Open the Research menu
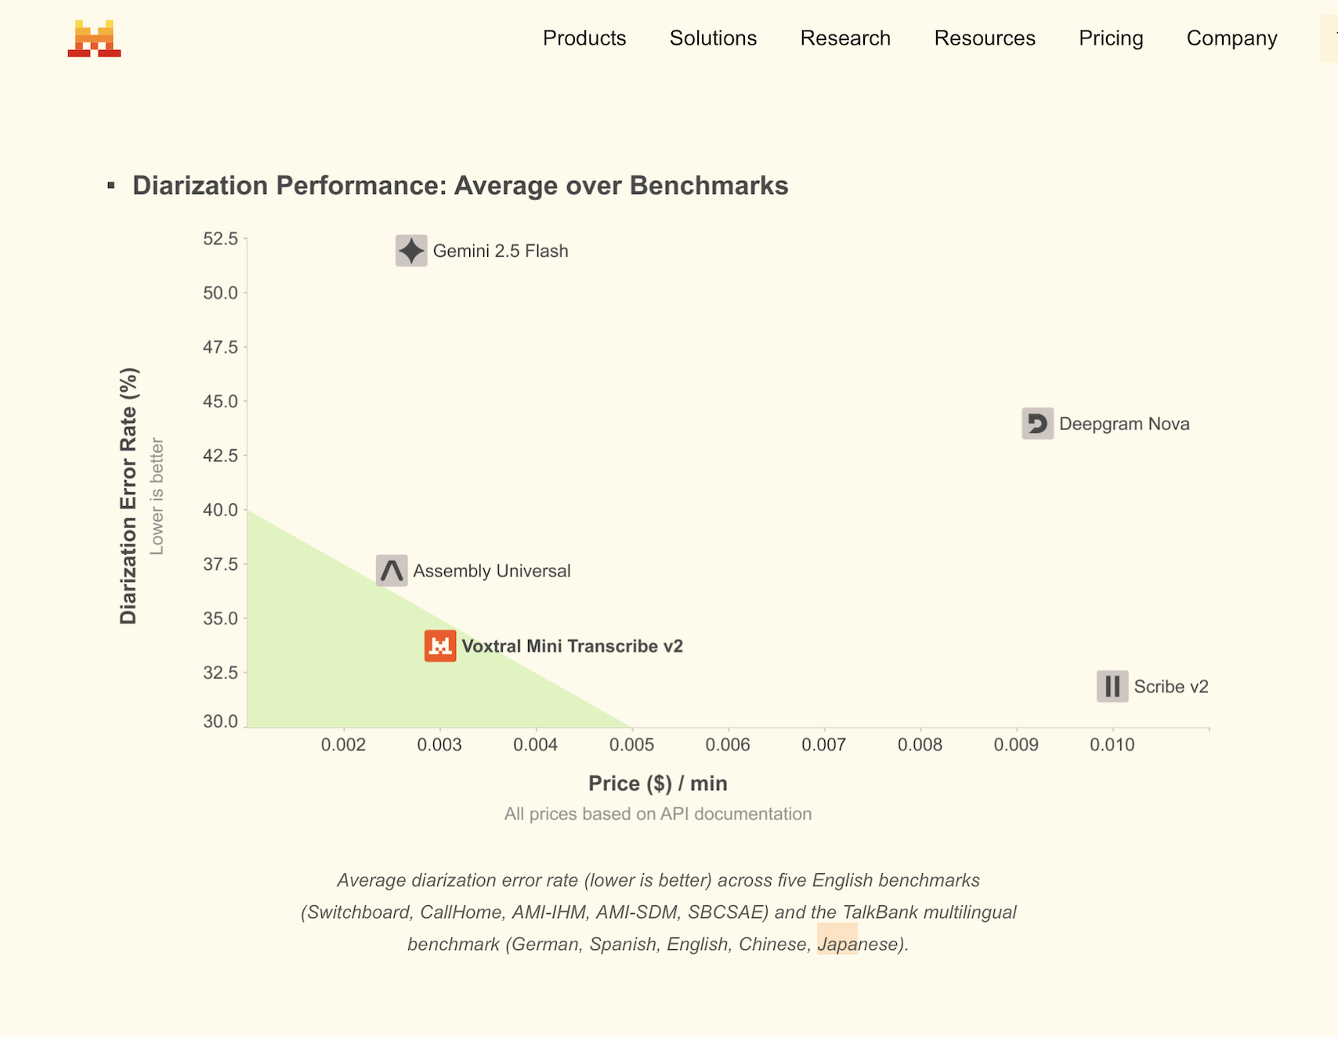The height and width of the screenshot is (1037, 1338). pyautogui.click(x=845, y=38)
